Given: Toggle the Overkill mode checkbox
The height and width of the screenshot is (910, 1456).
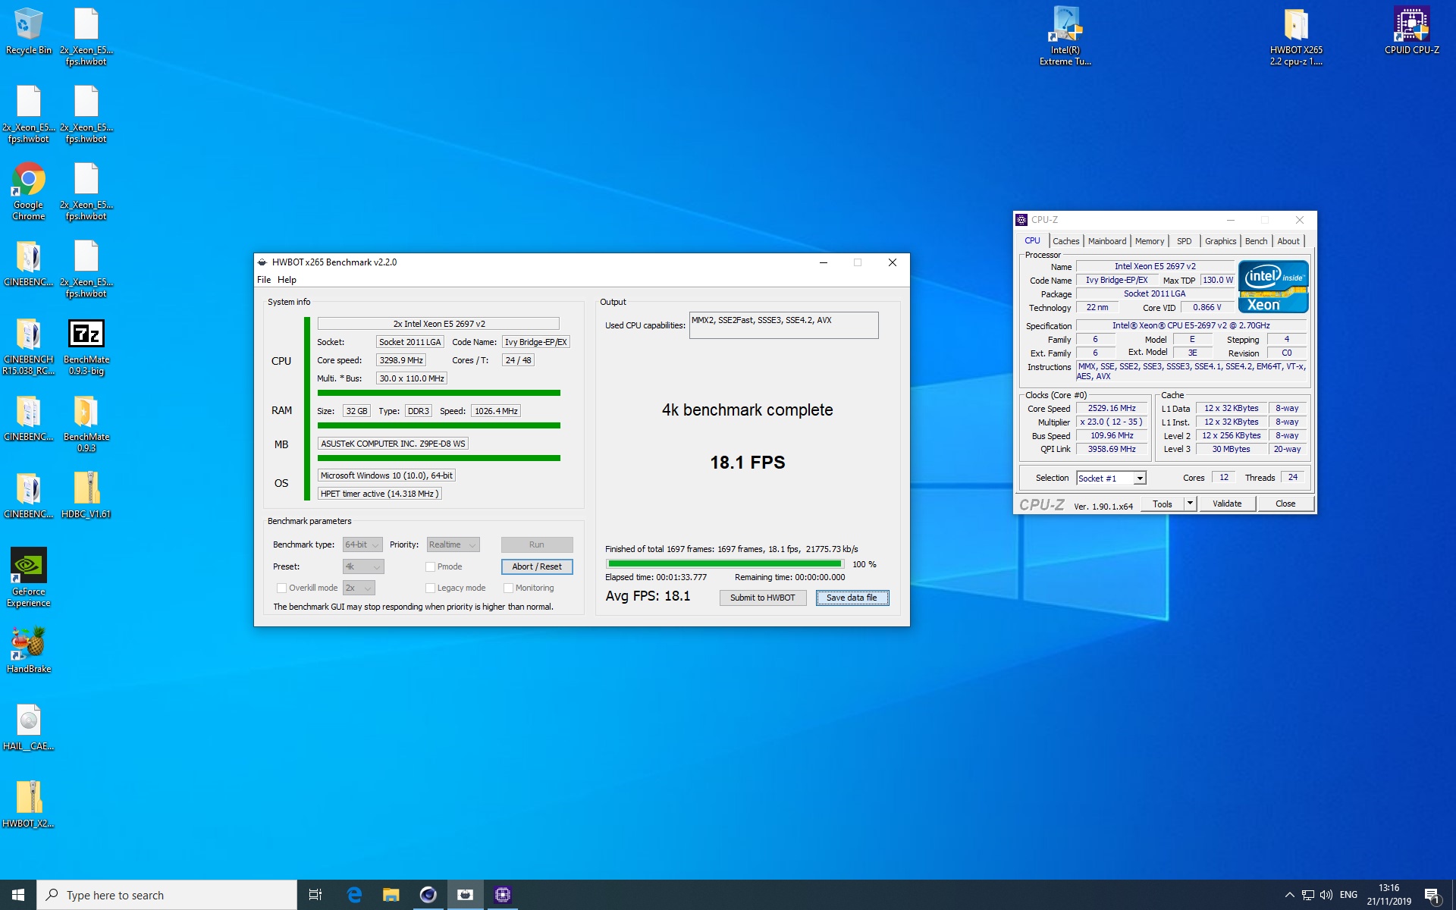Looking at the screenshot, I should 281,588.
